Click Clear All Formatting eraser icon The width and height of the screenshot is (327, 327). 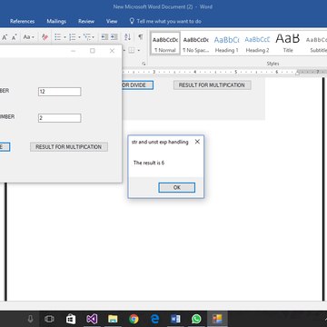point(45,37)
